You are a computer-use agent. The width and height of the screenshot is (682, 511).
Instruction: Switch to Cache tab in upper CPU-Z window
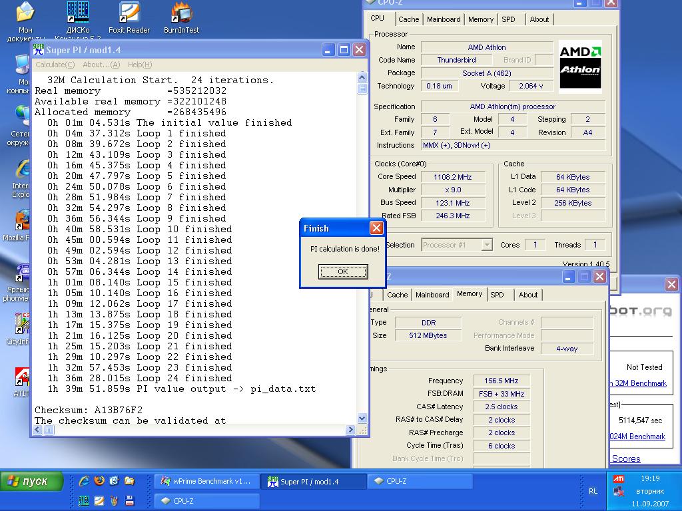coord(408,19)
